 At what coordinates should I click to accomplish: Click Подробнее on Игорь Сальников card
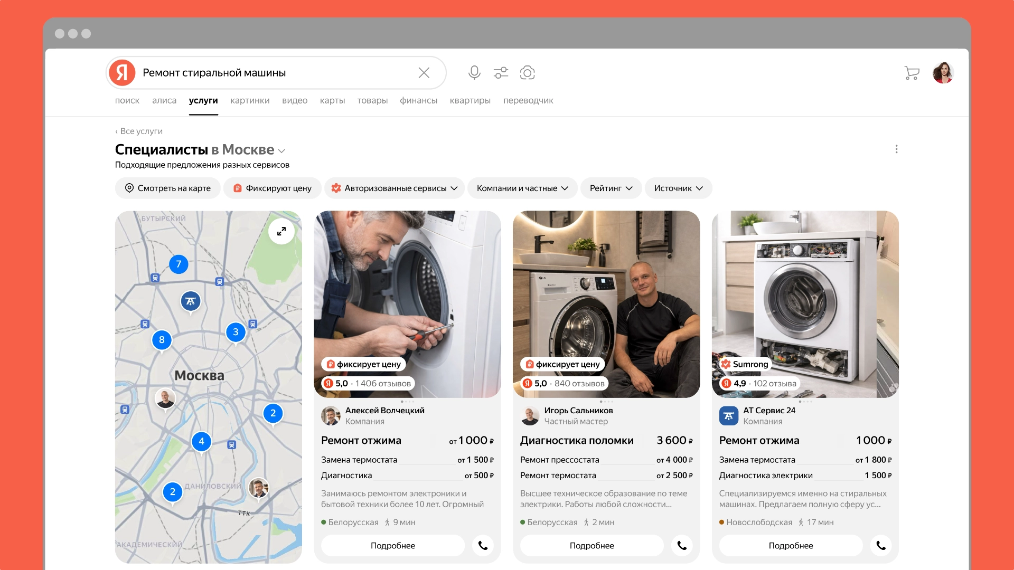coord(591,545)
